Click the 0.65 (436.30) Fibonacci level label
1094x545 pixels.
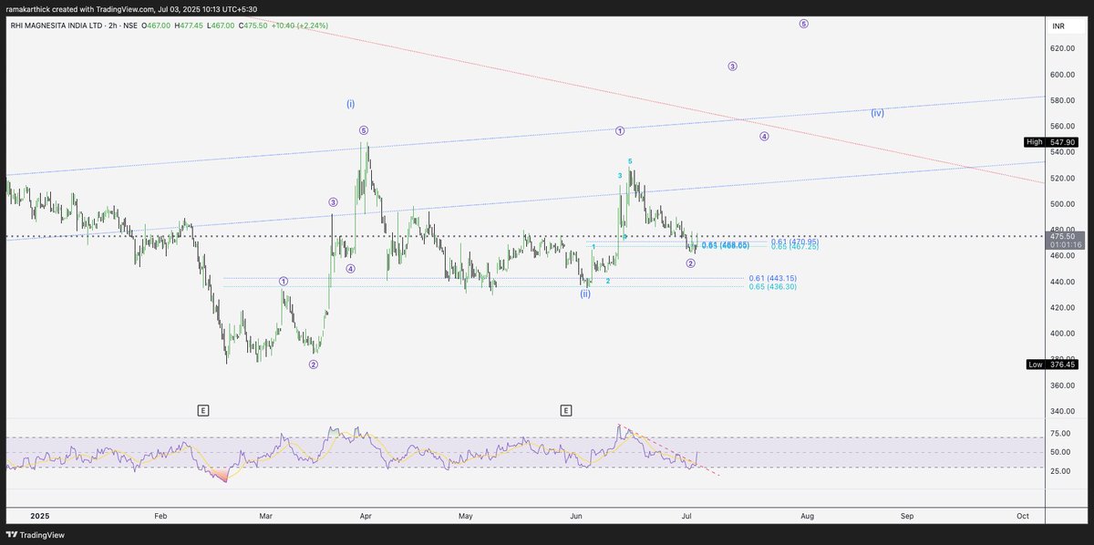click(772, 287)
